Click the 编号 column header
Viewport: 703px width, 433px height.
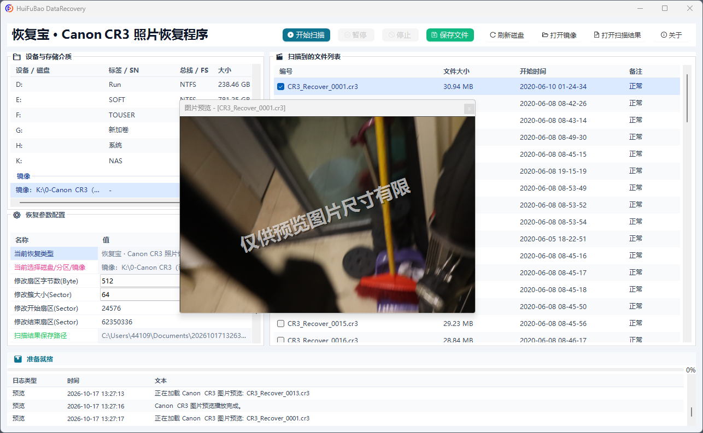[286, 71]
